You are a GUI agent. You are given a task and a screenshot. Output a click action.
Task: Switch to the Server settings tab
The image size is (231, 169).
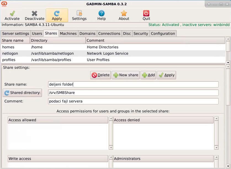click(x=16, y=33)
